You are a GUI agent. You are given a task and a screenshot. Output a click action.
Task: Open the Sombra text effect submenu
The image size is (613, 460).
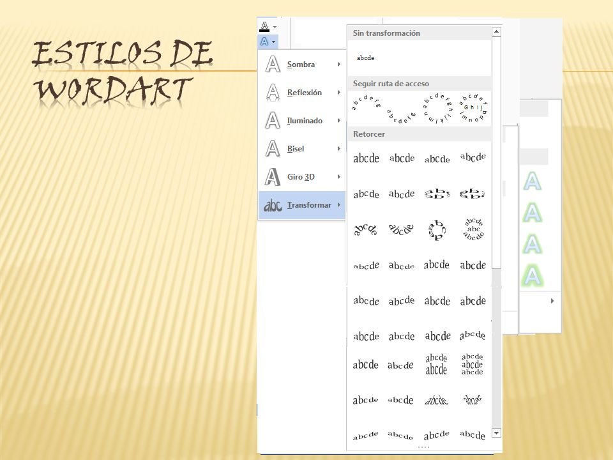pos(302,64)
